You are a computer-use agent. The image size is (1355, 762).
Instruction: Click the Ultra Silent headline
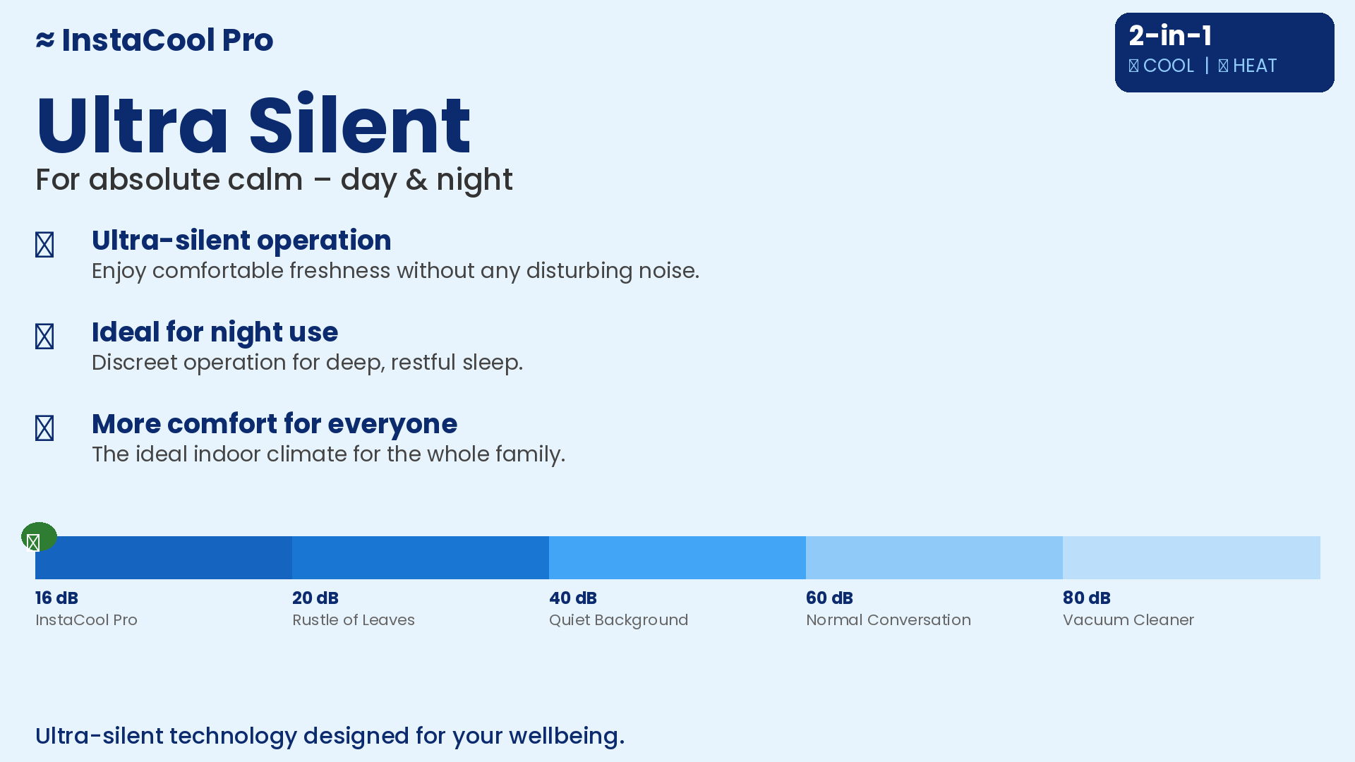click(253, 126)
